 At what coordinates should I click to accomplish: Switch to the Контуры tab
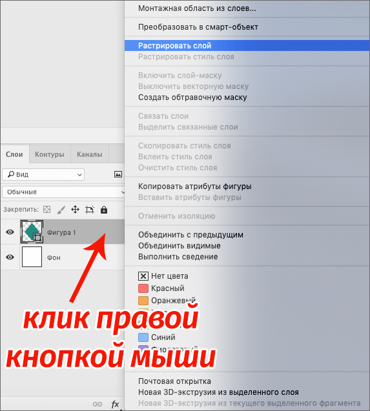coord(50,154)
